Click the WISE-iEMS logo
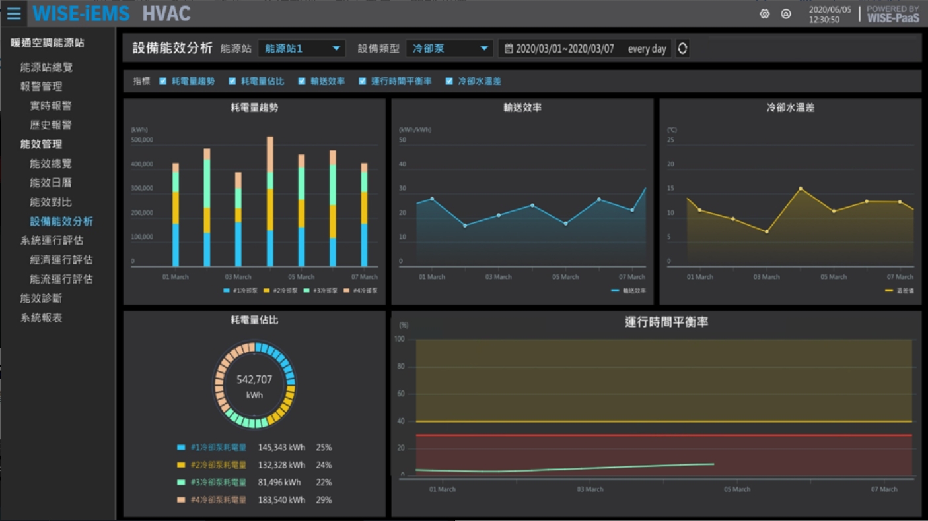 (81, 13)
